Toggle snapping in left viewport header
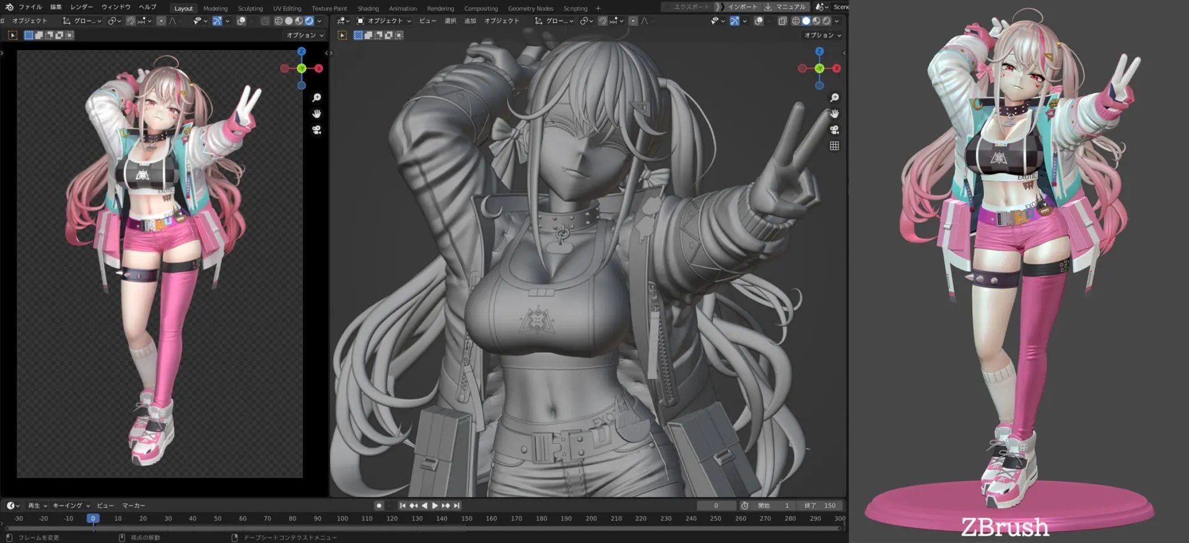The width and height of the screenshot is (1189, 543). pyautogui.click(x=130, y=21)
